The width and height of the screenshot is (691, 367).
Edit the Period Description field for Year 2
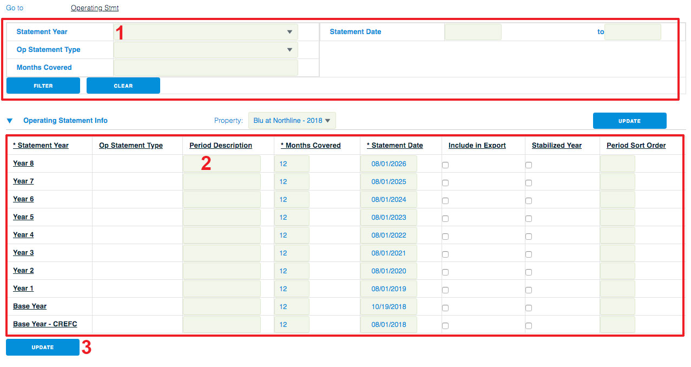pos(222,271)
